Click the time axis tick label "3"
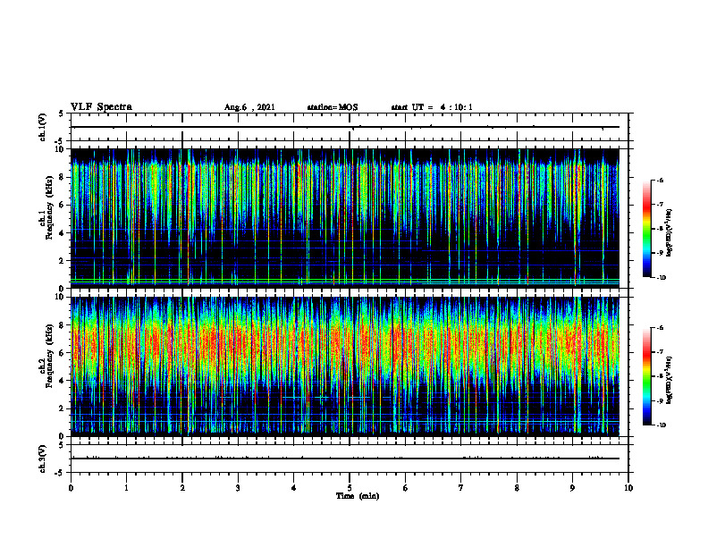 coord(238,488)
